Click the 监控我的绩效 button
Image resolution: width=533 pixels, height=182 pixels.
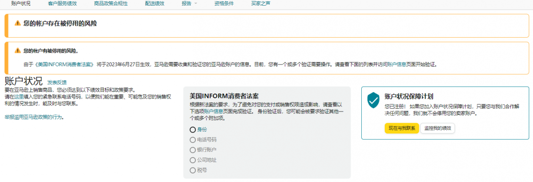tap(437, 128)
